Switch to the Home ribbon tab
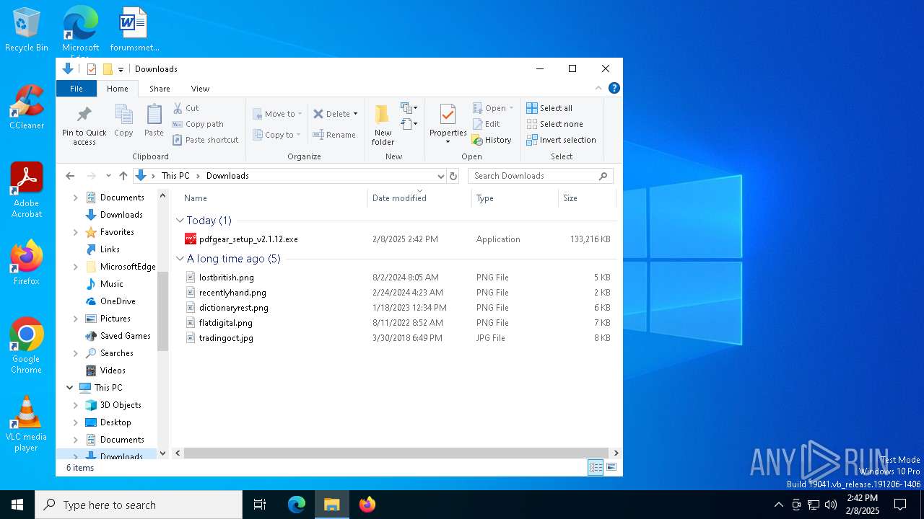 (118, 89)
